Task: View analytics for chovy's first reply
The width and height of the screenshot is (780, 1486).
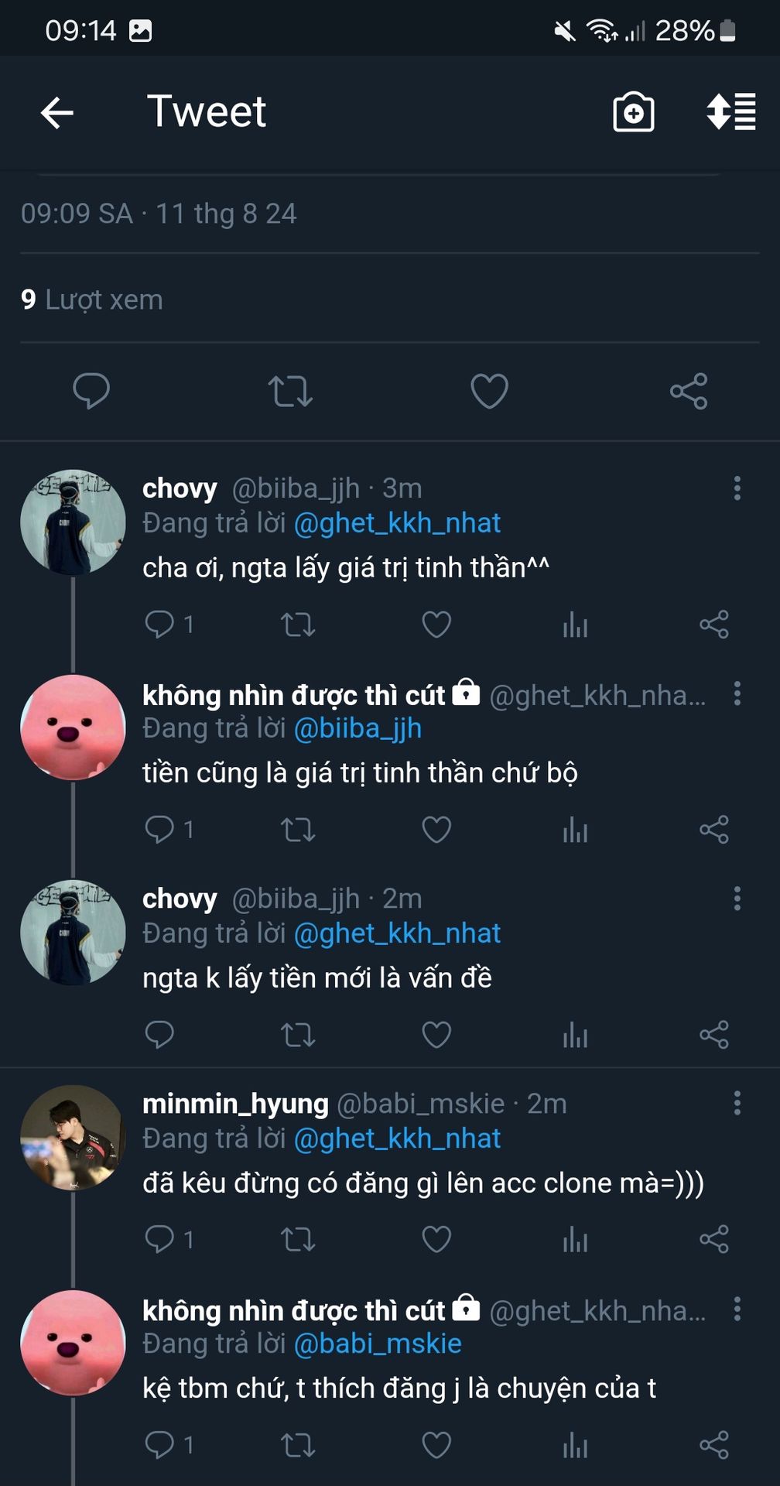Action: tap(575, 625)
